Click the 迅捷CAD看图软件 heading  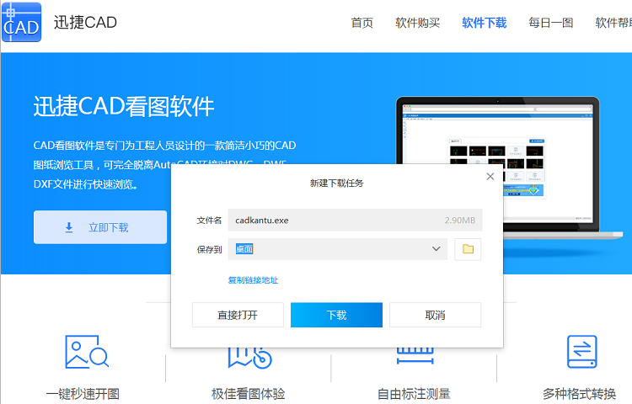[x=124, y=107]
